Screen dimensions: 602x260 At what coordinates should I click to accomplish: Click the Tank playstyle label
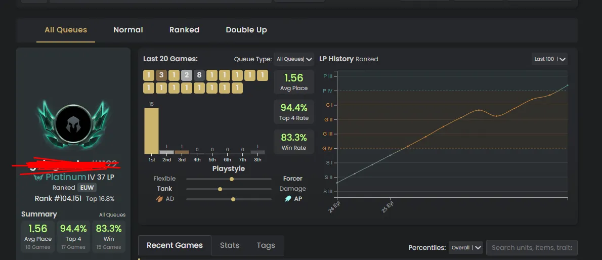click(164, 189)
